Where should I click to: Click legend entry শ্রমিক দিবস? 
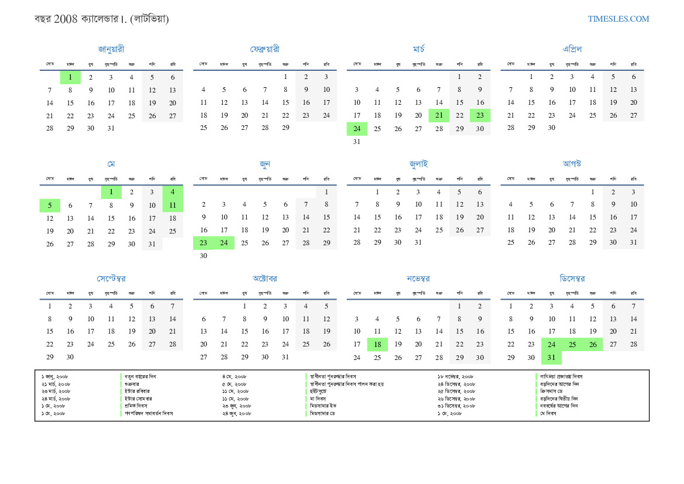pos(136,406)
